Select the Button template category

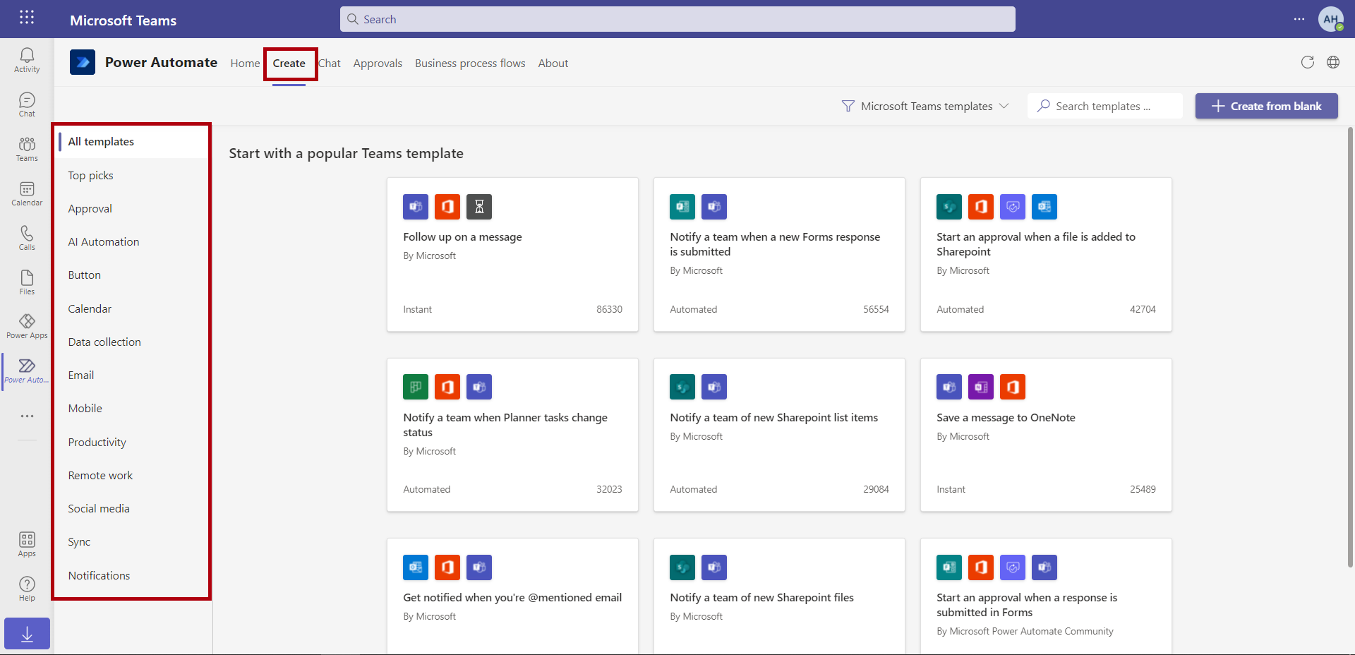(132, 275)
